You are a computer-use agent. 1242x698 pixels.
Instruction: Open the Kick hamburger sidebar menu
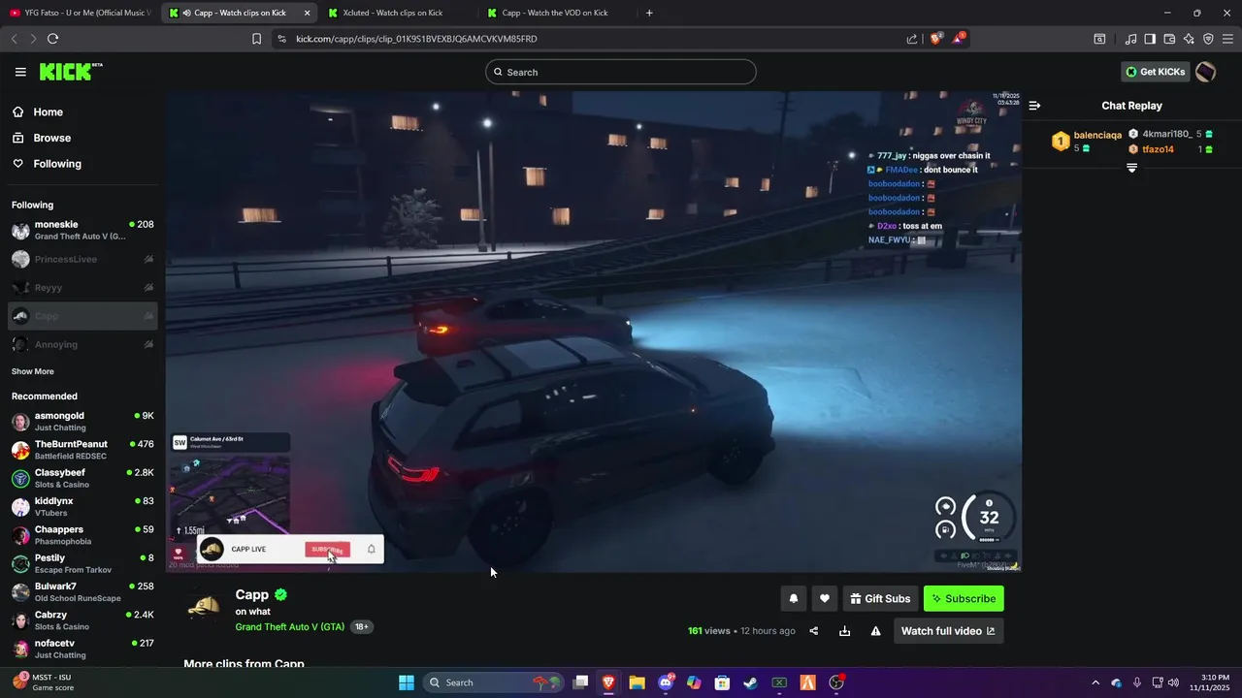click(20, 72)
